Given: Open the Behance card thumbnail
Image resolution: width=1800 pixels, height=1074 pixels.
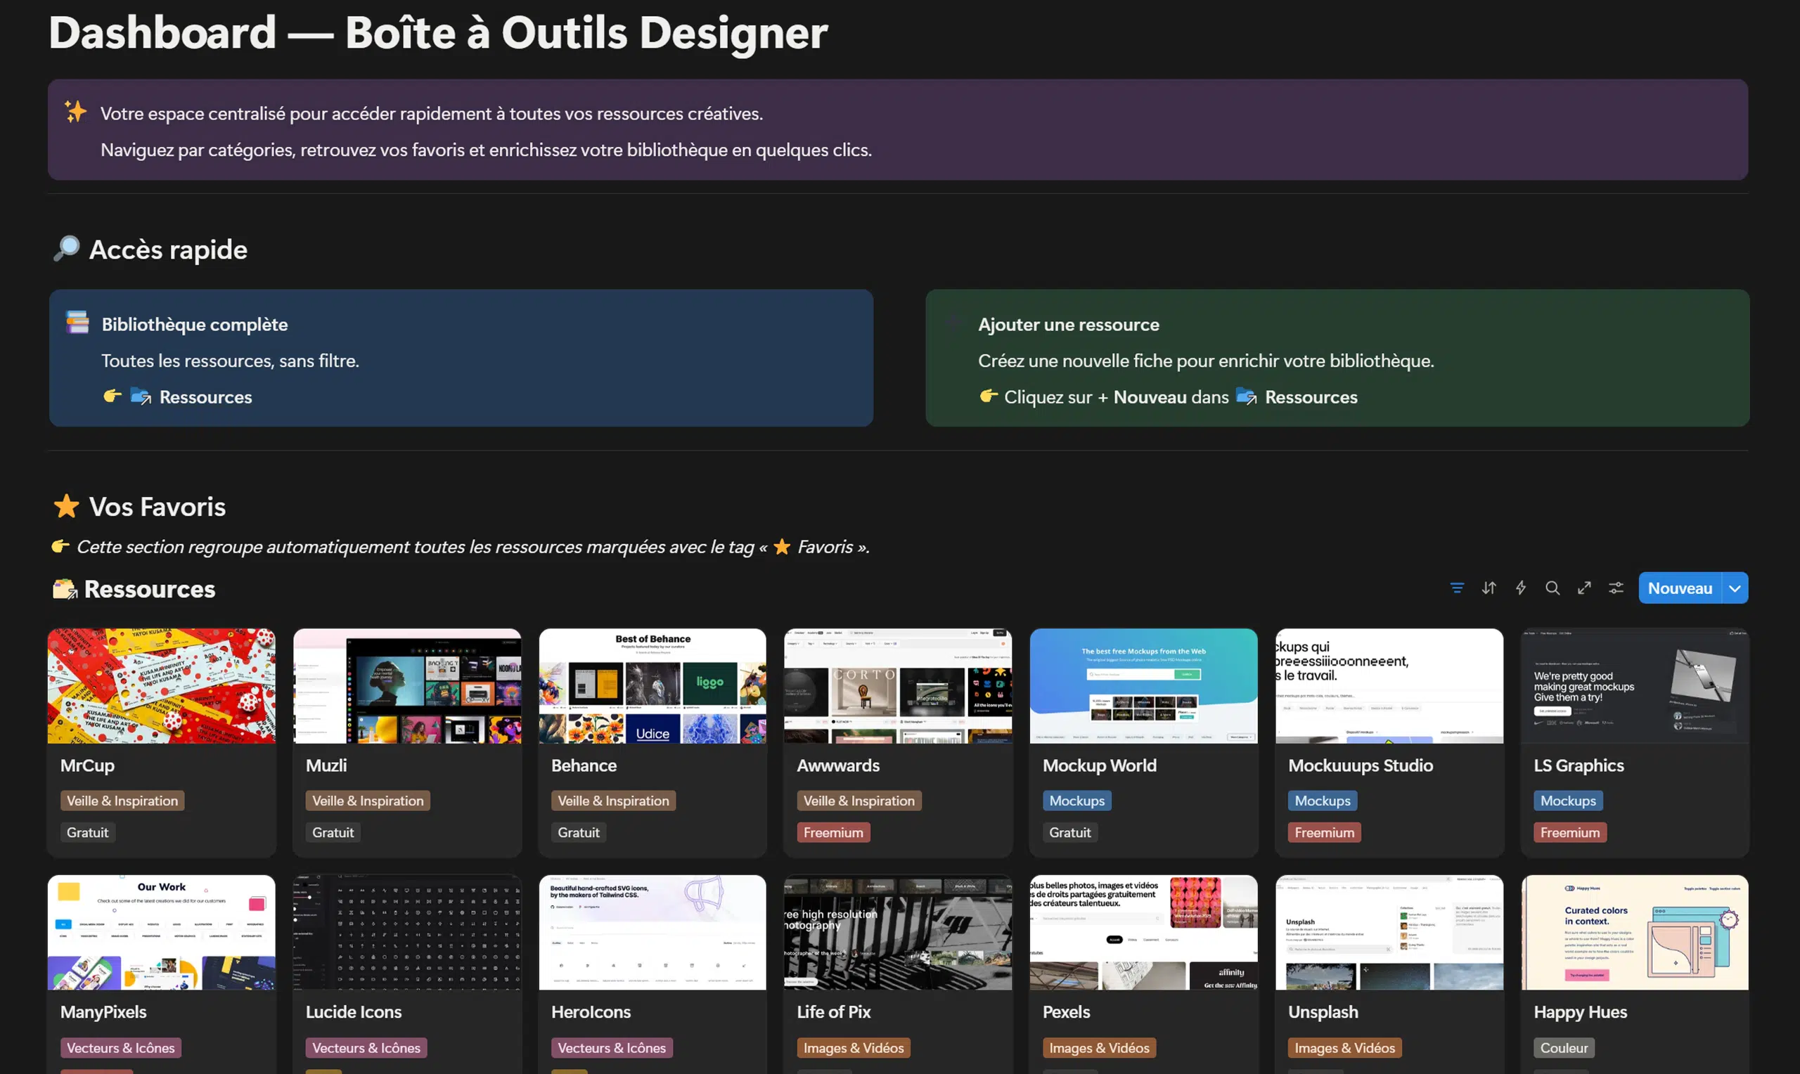Looking at the screenshot, I should [x=651, y=685].
